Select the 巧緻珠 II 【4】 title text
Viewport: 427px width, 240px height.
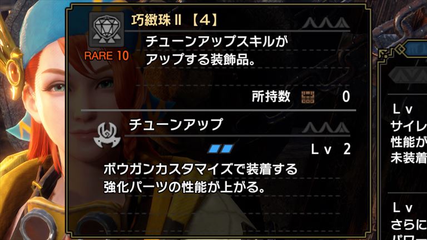coord(175,20)
